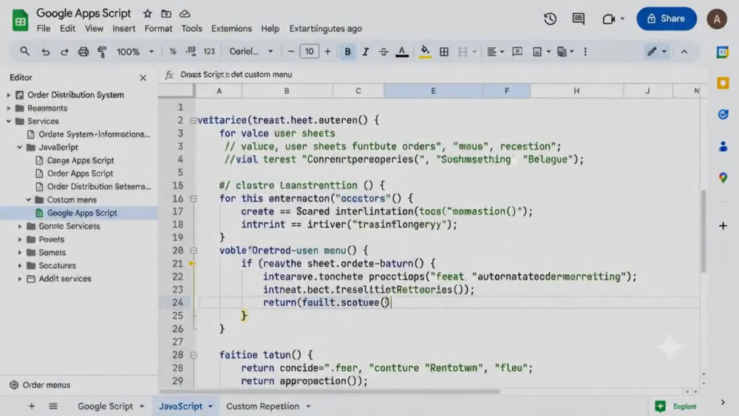Viewport: 739px width, 416px height.
Task: Pick fill color swatch
Action: 425,52
